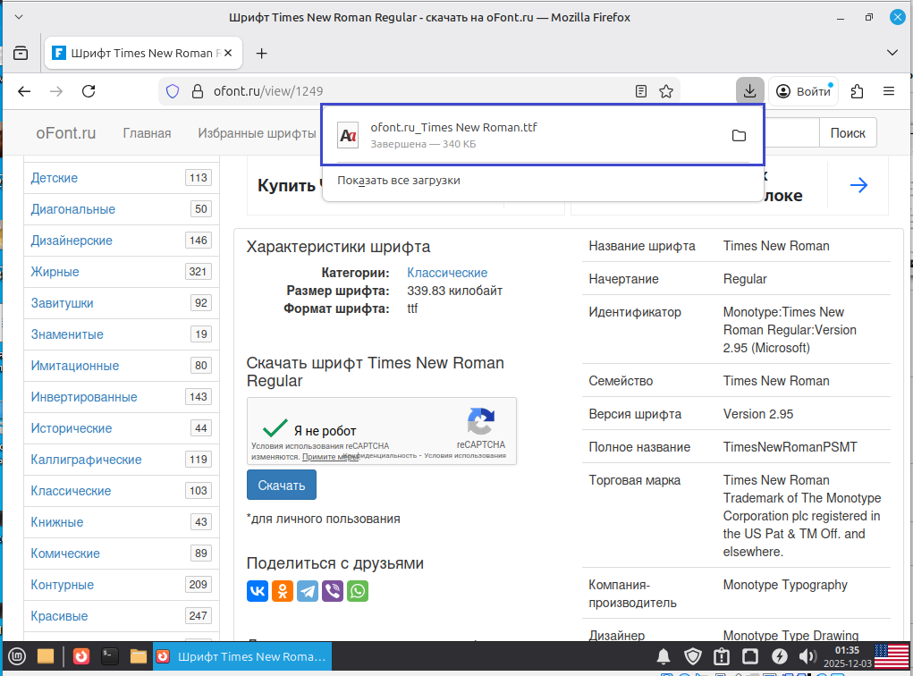Switch to the Firefox window in taskbar
The image size is (913, 676).
click(x=242, y=657)
